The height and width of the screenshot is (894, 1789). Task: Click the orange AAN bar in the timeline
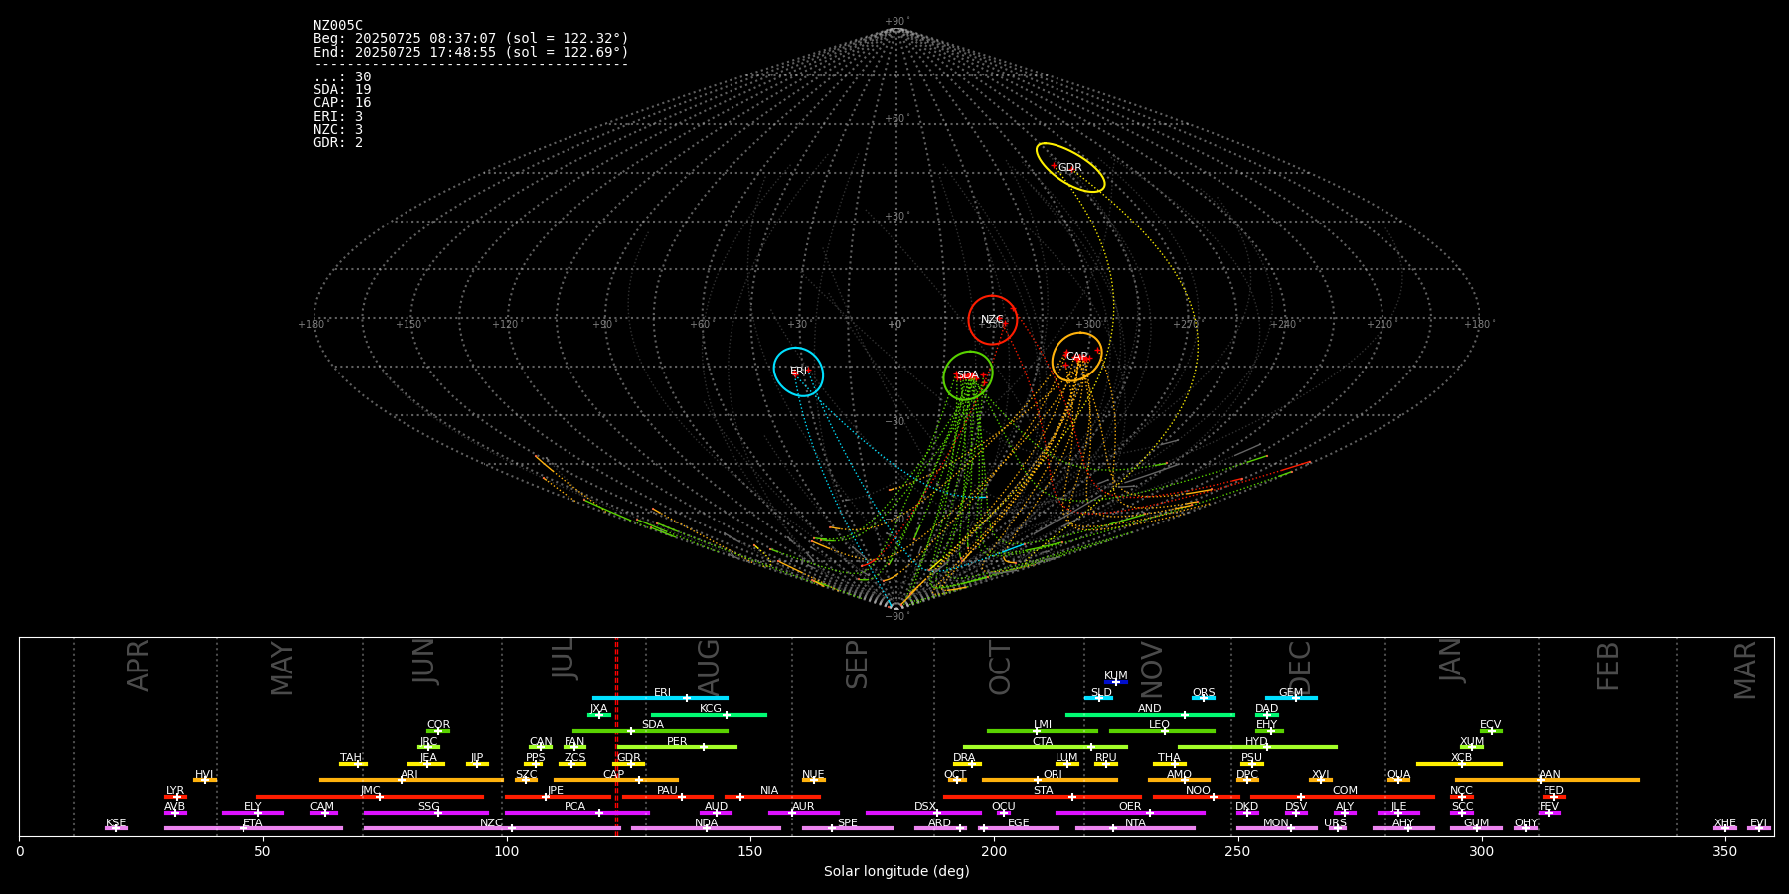coord(1547,780)
